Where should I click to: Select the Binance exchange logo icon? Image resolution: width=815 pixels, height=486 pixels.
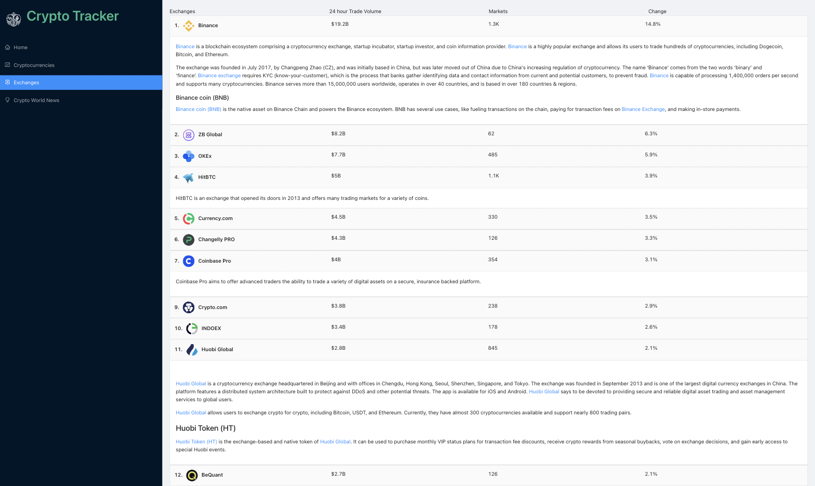click(188, 26)
